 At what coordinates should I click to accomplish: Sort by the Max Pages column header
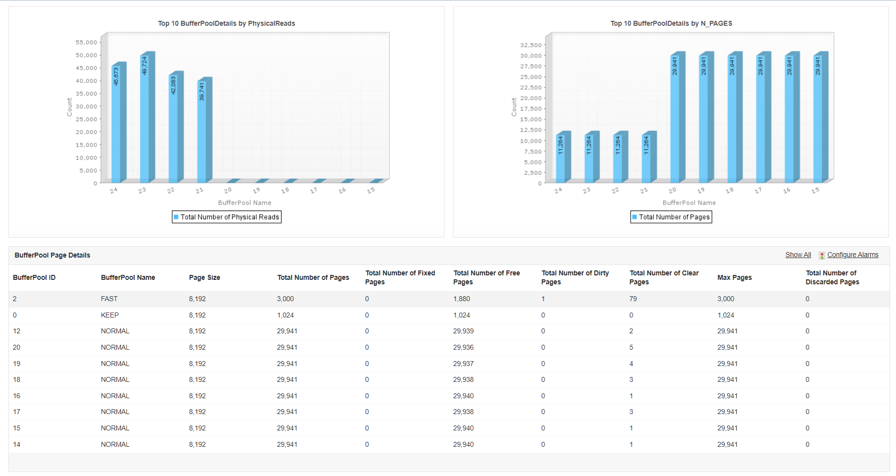click(x=734, y=277)
